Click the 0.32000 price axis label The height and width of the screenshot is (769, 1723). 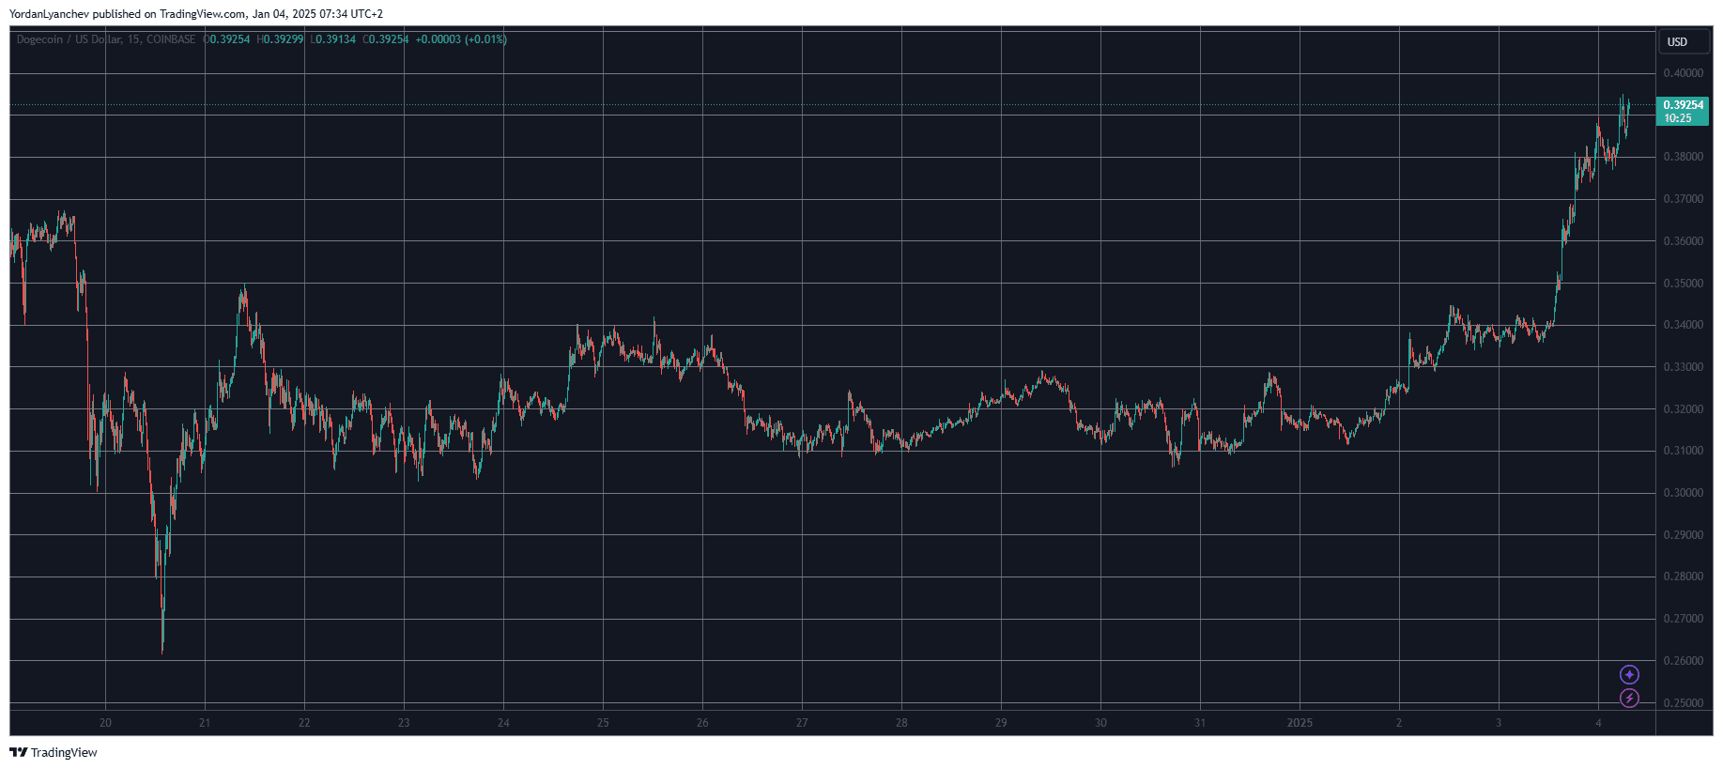pyautogui.click(x=1683, y=409)
